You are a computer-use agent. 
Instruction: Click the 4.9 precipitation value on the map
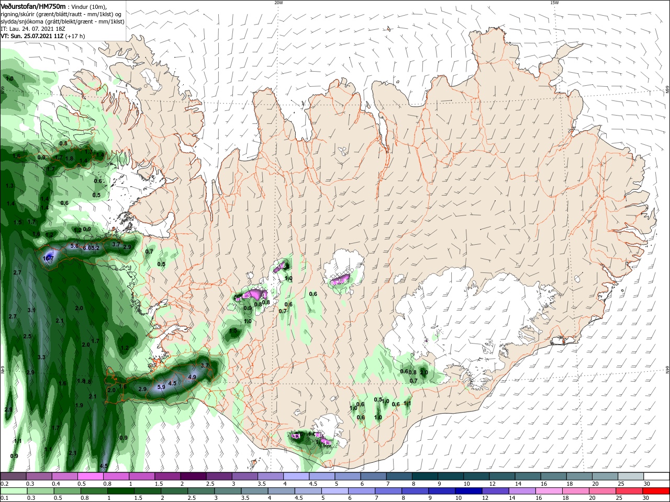tap(192, 377)
